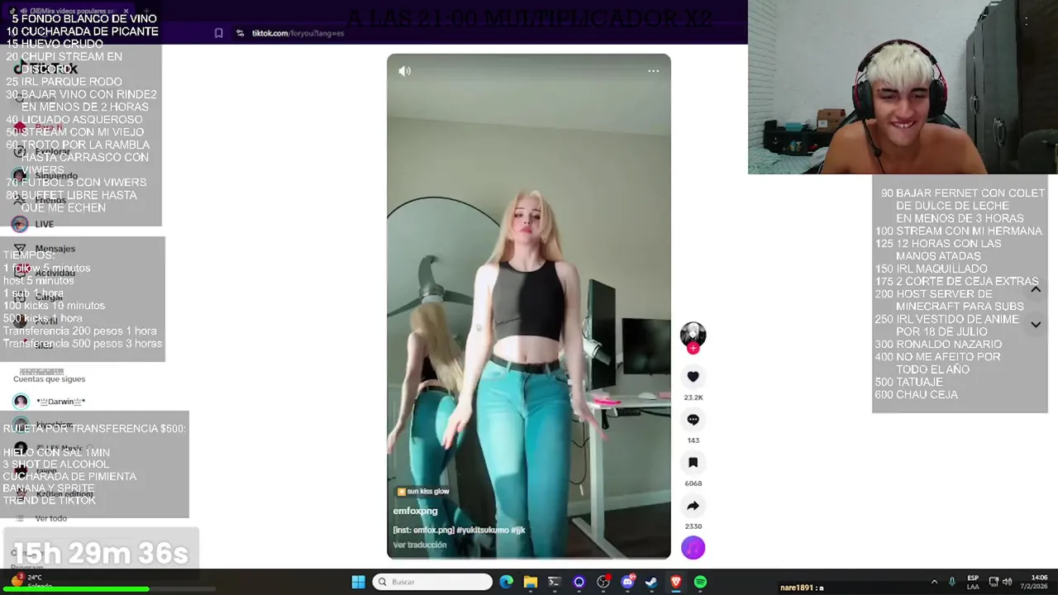The image size is (1058, 595).
Task: Bookmark the page via the browser bookmark icon
Action: pyautogui.click(x=218, y=33)
